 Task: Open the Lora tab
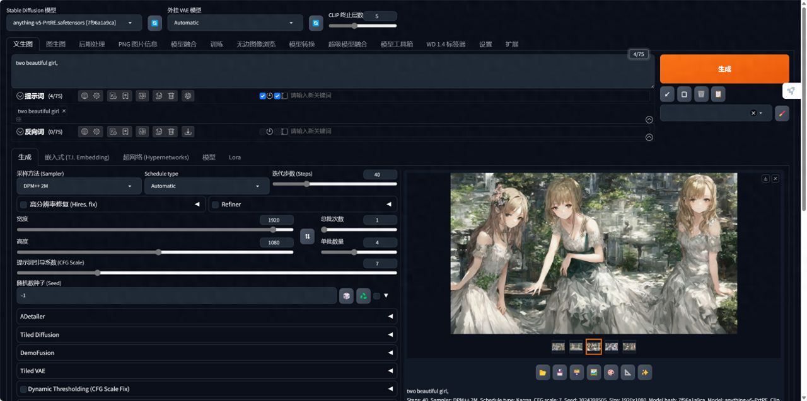235,157
